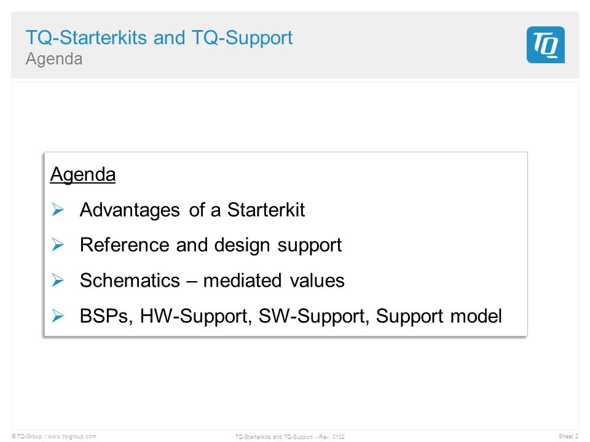The width and height of the screenshot is (590, 442).
Task: Click the arrow bullet before BSPs
Action: point(58,316)
